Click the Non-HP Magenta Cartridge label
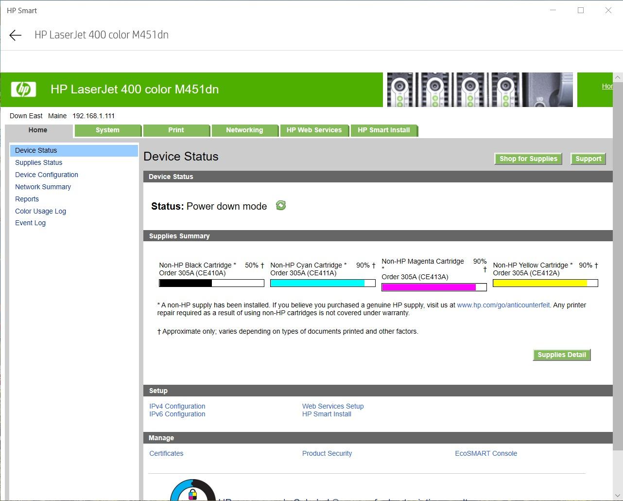This screenshot has height=501, width=623. coord(423,261)
